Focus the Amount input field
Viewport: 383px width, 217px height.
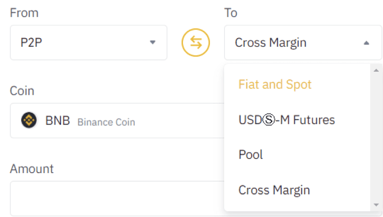(x=117, y=199)
